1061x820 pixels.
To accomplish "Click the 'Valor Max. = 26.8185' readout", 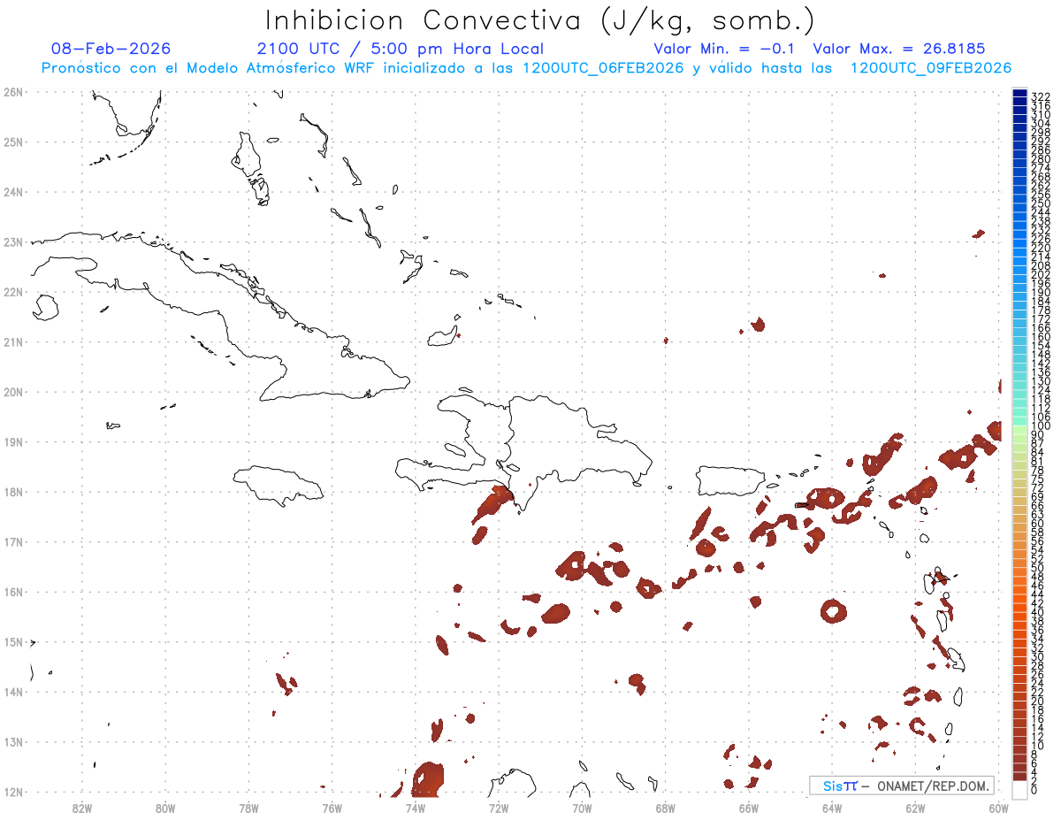I will [x=898, y=49].
